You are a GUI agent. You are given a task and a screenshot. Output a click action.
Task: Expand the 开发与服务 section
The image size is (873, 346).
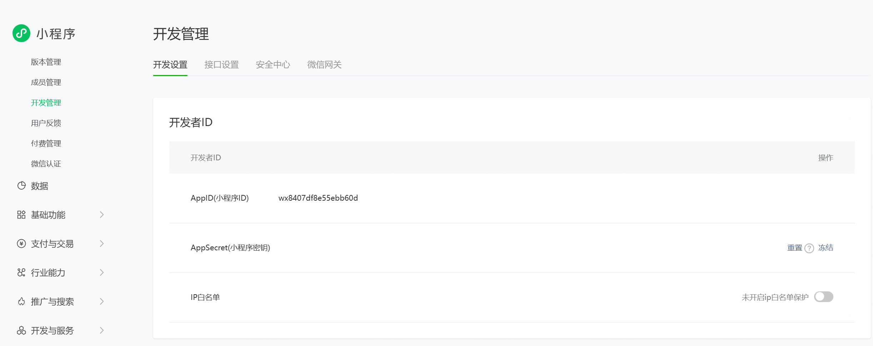102,330
